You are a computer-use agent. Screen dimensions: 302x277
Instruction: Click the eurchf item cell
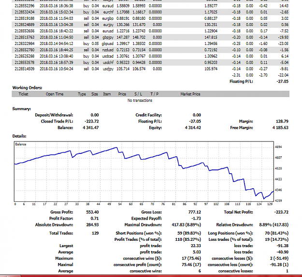[108, 12]
